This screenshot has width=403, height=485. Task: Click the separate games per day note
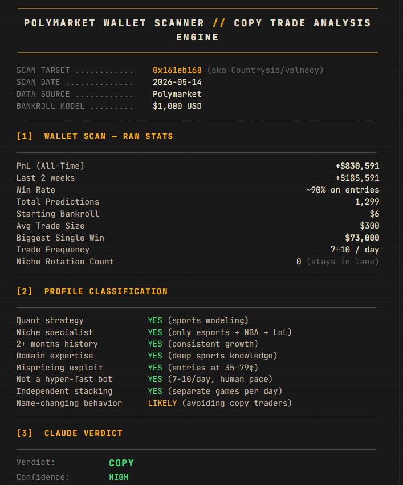[225, 392]
